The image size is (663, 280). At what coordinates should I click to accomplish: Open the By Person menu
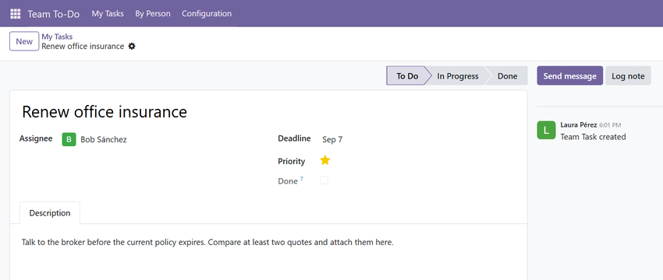click(153, 13)
